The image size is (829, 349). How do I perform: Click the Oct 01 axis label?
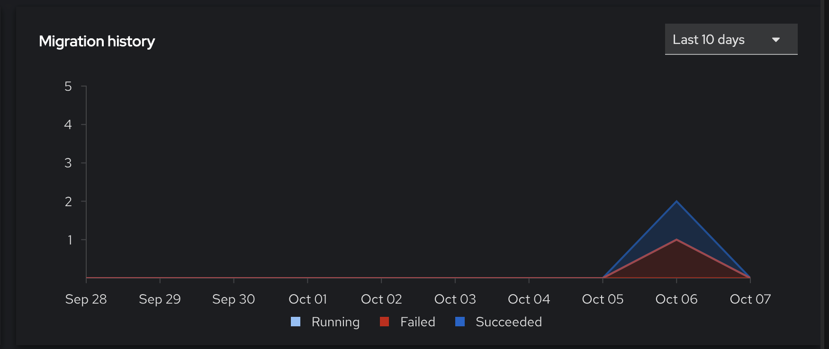(308, 299)
